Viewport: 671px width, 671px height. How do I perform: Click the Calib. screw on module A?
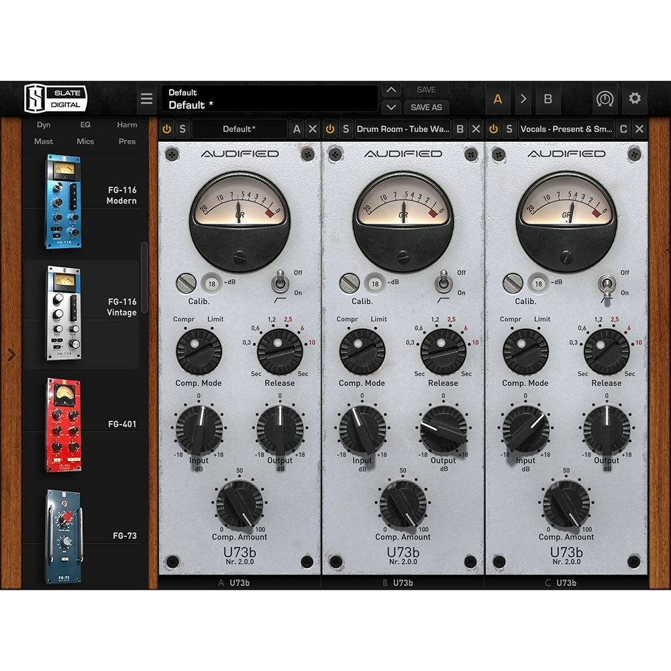point(186,283)
